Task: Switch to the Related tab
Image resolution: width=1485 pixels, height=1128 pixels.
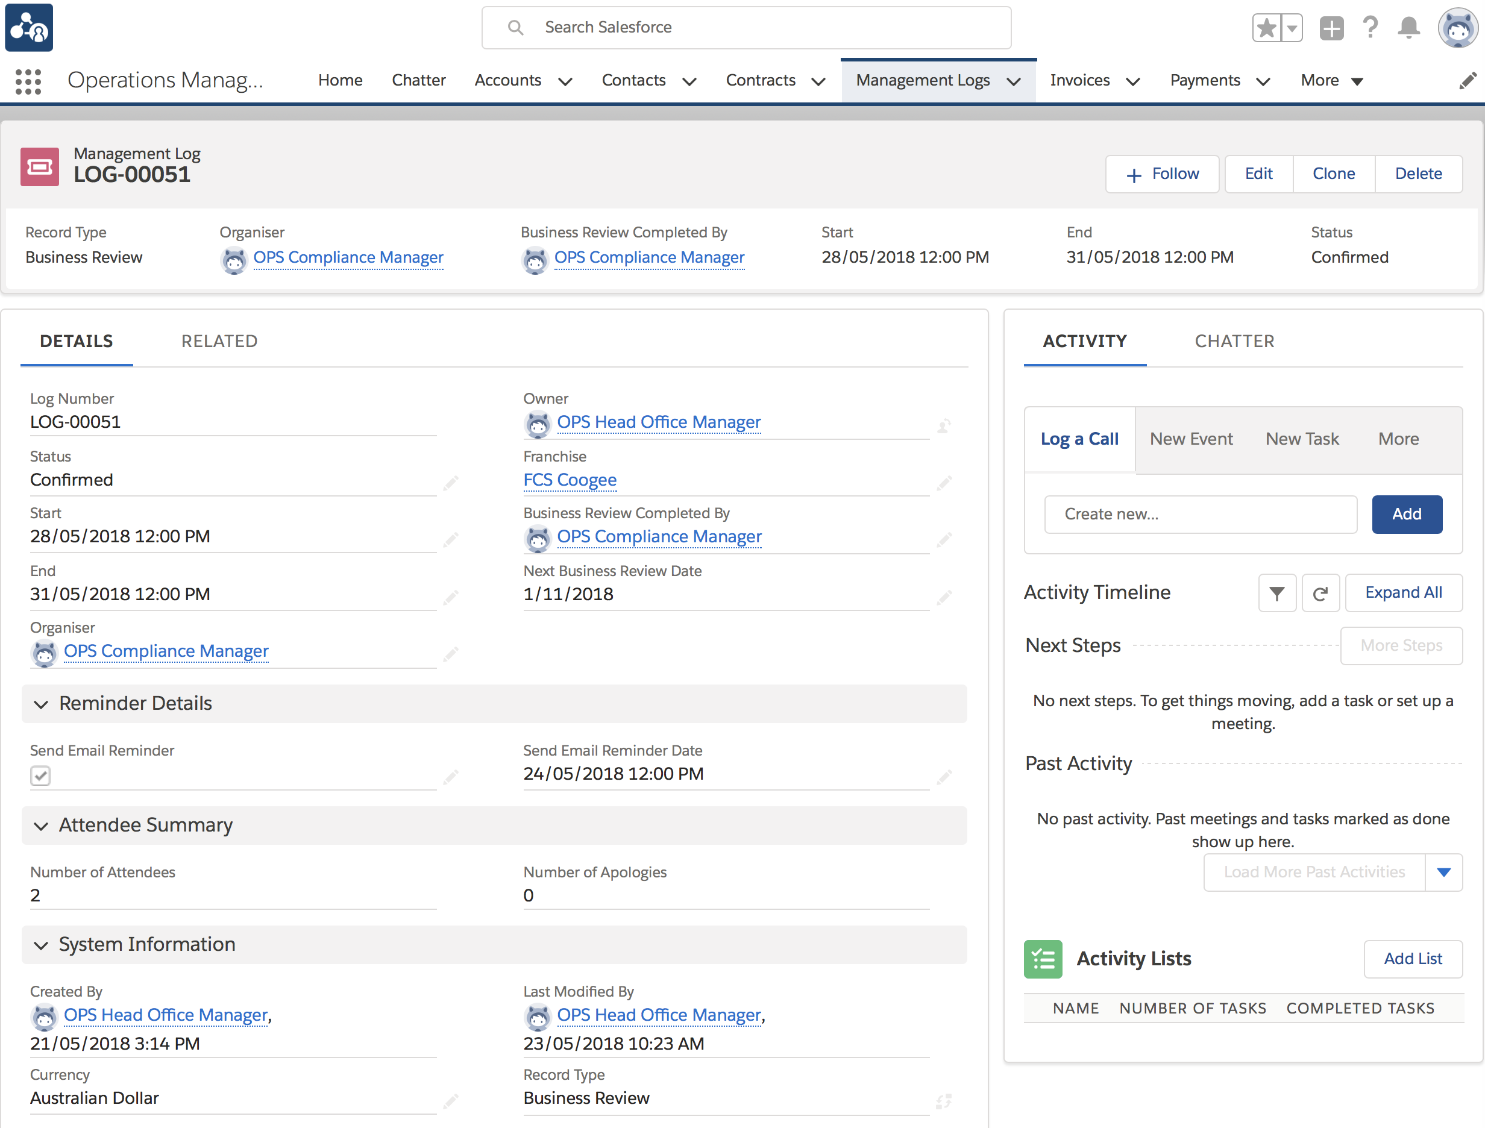Action: tap(219, 341)
